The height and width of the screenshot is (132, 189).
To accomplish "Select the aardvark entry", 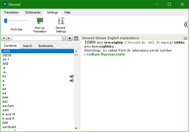I will 38,127.
